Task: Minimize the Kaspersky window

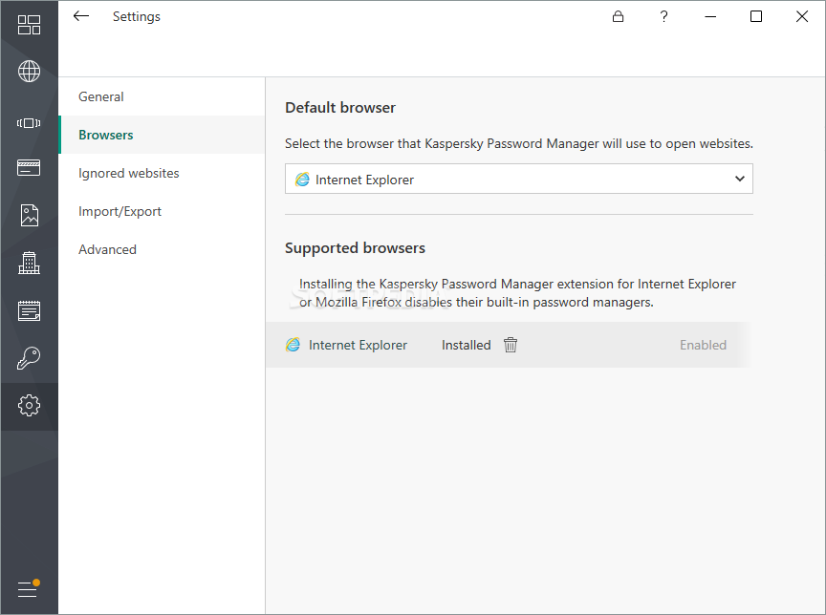Action: 710,17
